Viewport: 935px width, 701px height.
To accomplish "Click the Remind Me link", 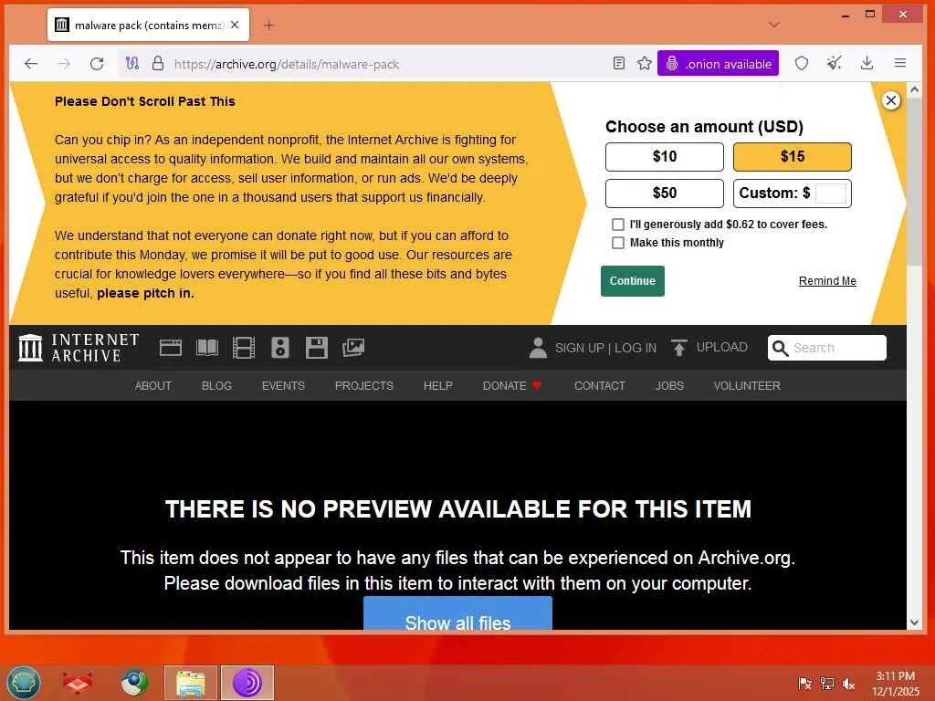I will tap(827, 281).
